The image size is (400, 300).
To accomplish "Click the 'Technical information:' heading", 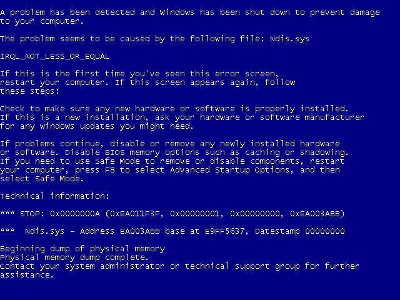I will pyautogui.click(x=54, y=196).
